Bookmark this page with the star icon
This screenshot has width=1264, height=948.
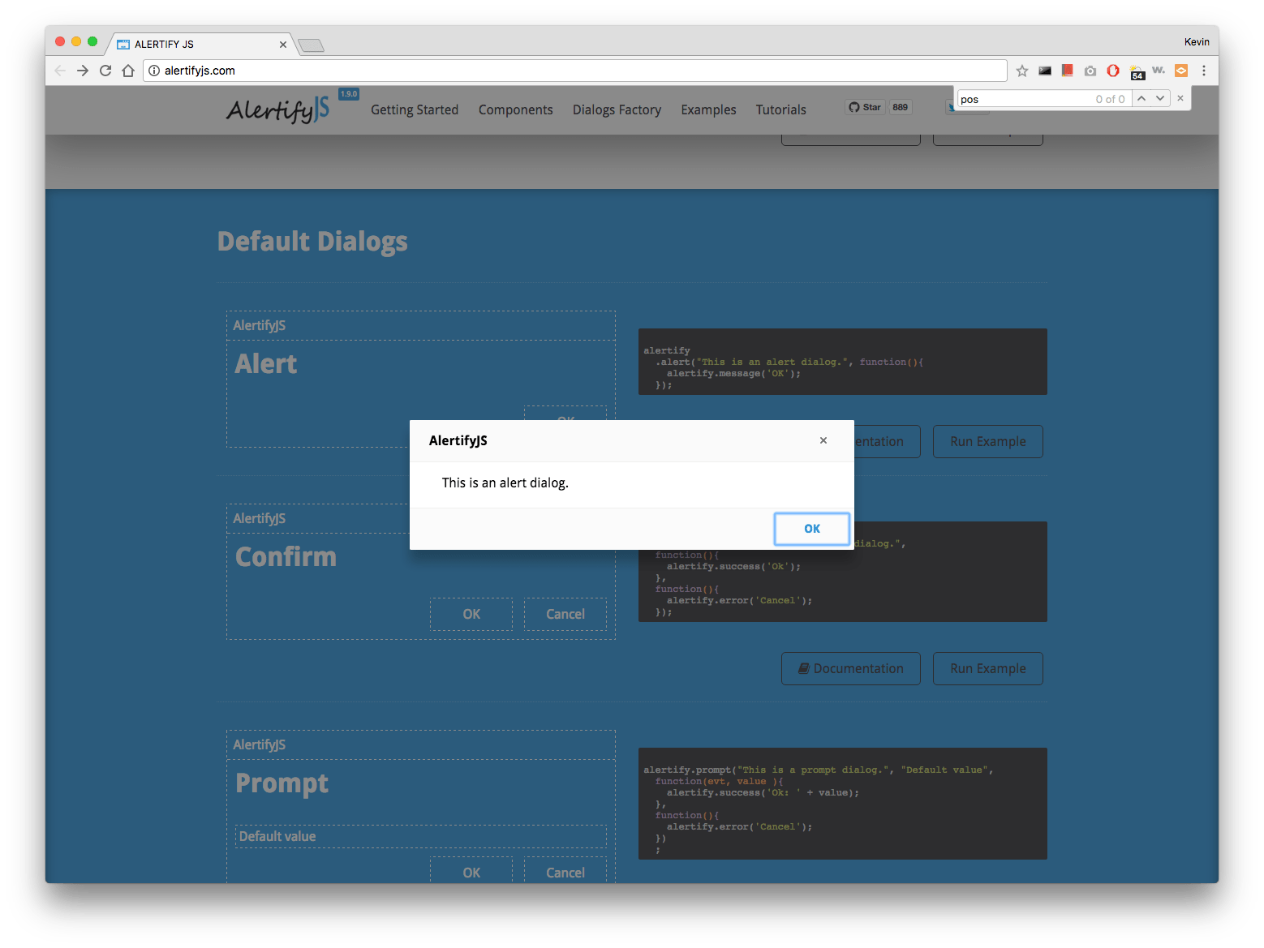[x=1022, y=71]
